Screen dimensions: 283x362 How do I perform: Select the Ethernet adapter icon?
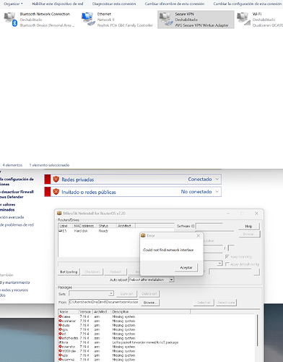point(88,20)
